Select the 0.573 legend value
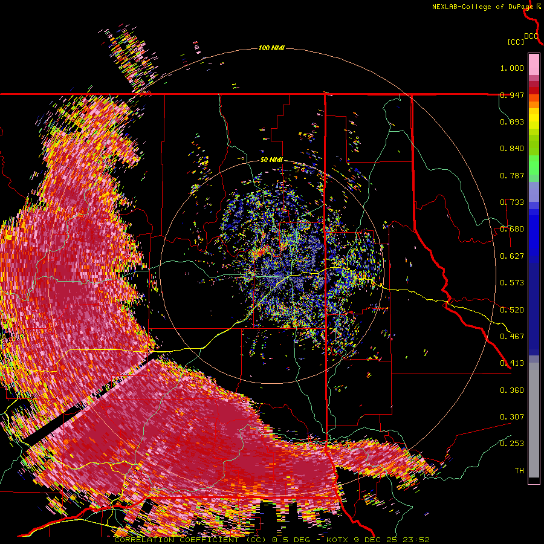 pos(512,282)
